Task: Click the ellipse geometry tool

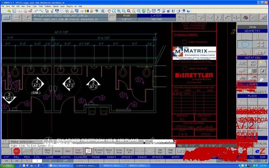Action: tap(245, 44)
